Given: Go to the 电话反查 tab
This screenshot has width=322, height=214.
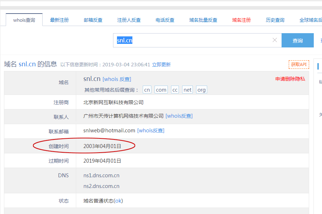Looking at the screenshot, I should (165, 20).
